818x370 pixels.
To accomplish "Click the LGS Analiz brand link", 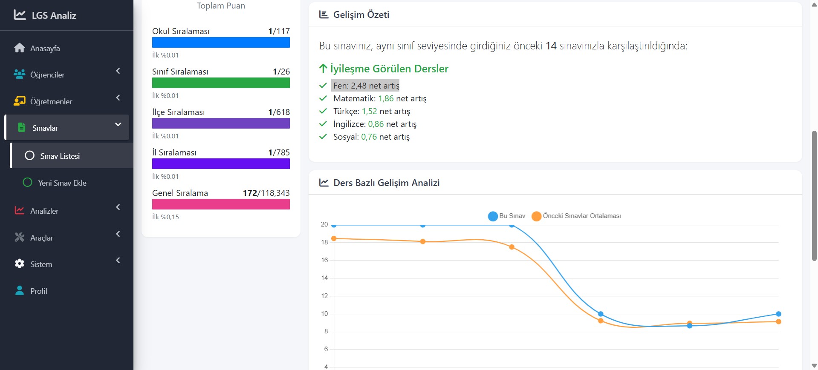I will pos(54,15).
